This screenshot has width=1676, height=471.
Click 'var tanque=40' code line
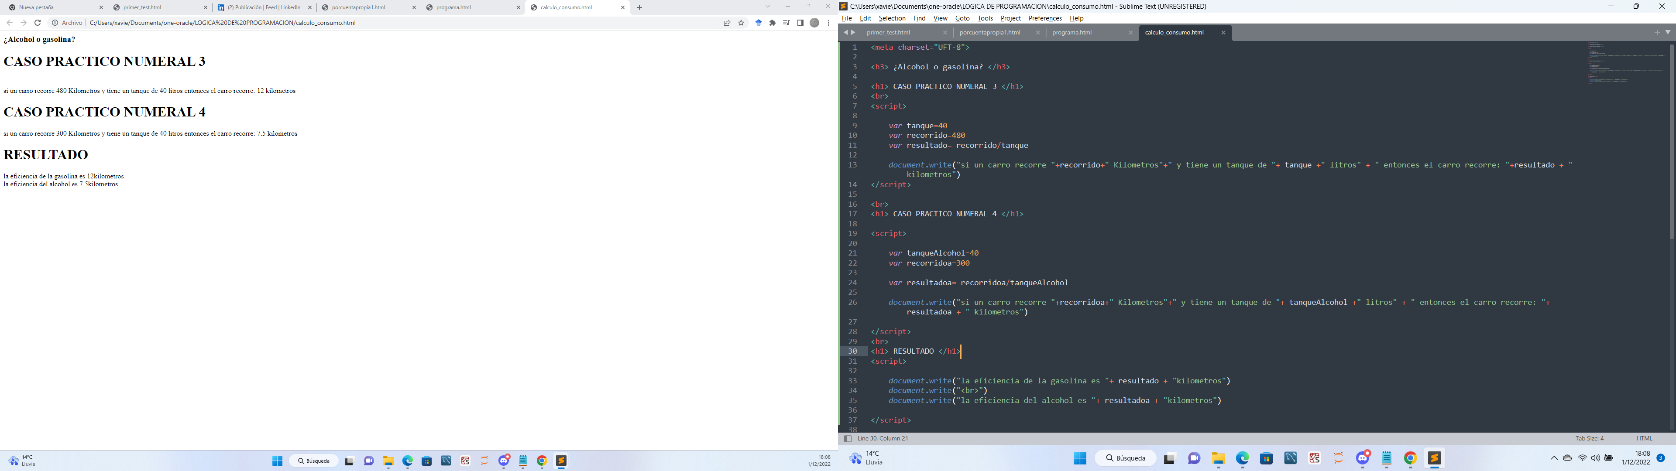click(918, 126)
